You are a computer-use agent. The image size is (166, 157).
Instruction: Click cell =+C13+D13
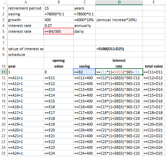click(x=154, y=84)
